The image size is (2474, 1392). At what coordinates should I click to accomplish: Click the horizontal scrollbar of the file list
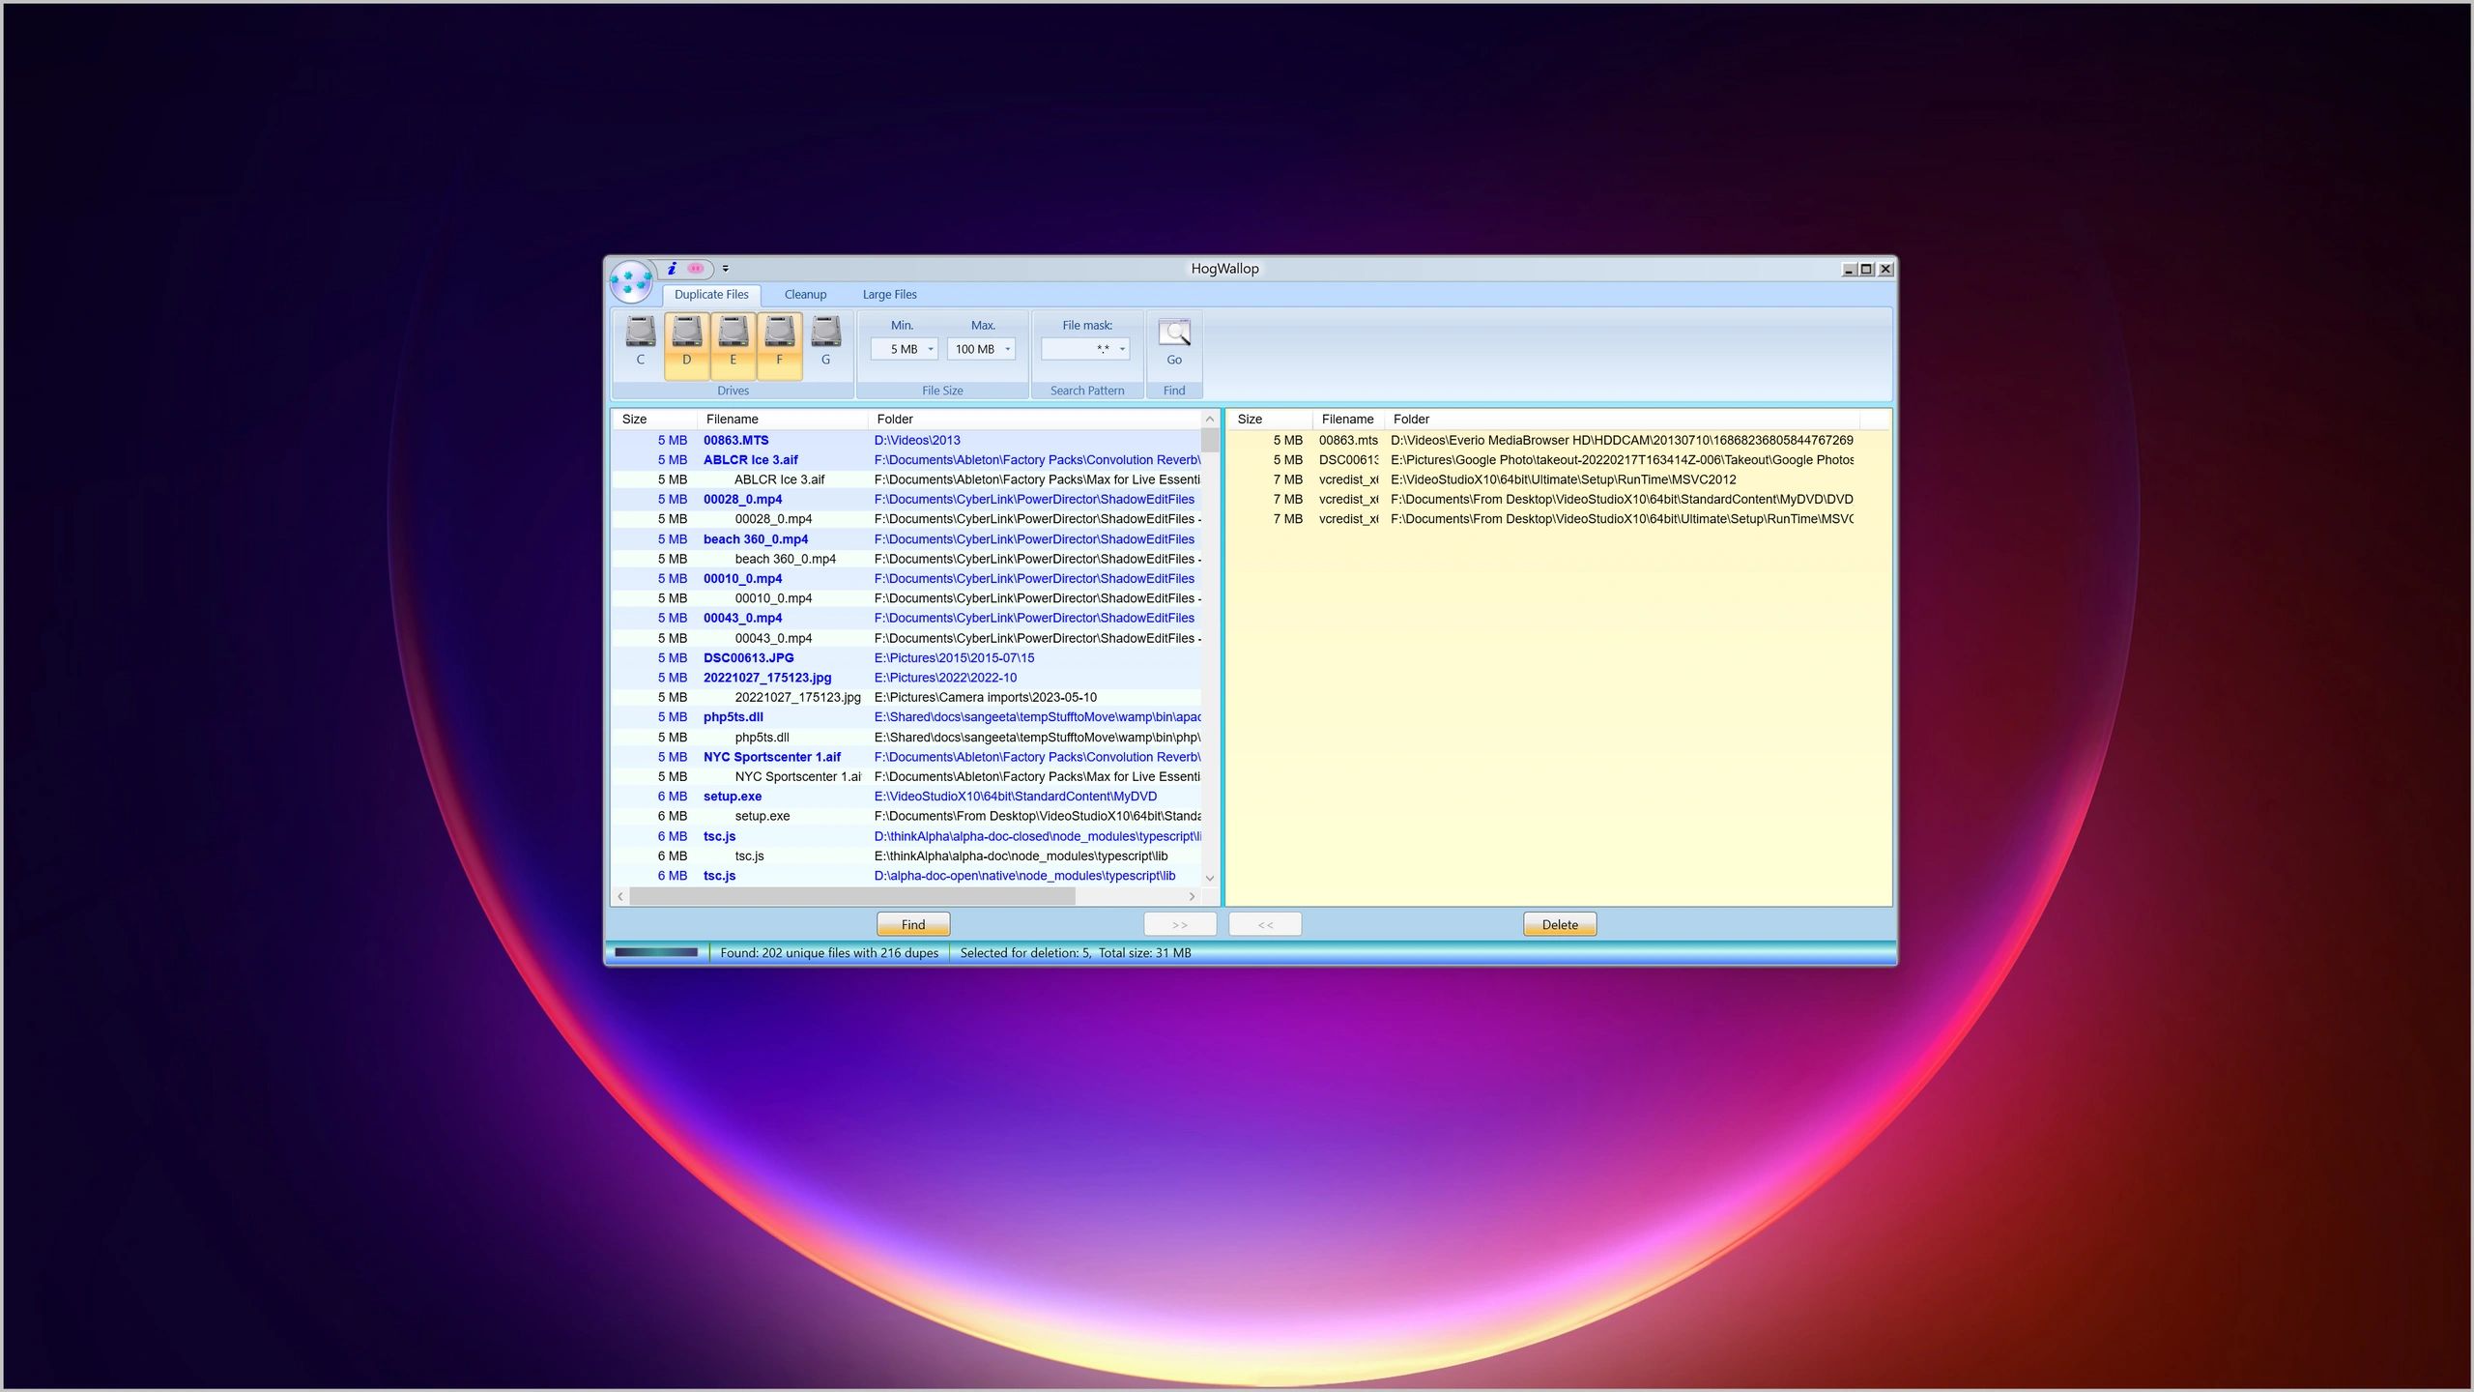pos(850,896)
